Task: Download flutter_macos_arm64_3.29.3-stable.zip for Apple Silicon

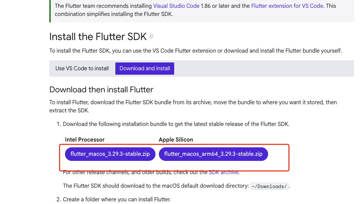Action: click(x=213, y=154)
